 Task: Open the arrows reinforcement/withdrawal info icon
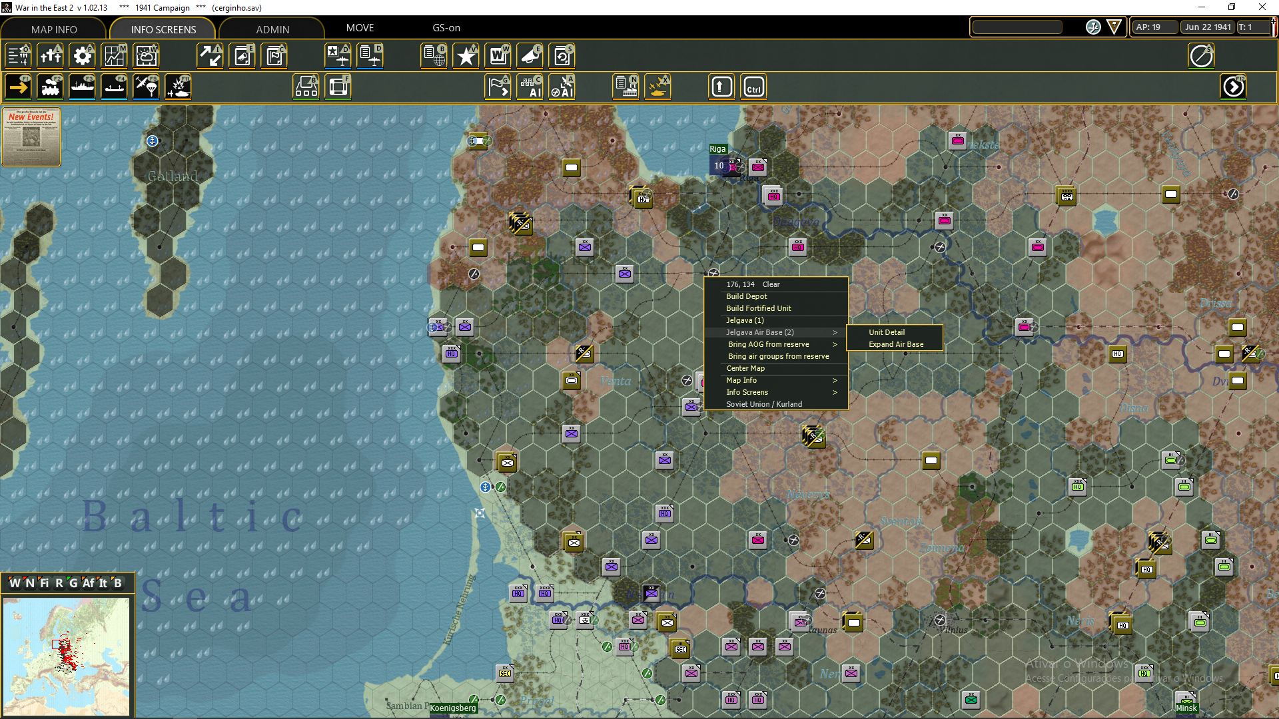pyautogui.click(x=211, y=56)
